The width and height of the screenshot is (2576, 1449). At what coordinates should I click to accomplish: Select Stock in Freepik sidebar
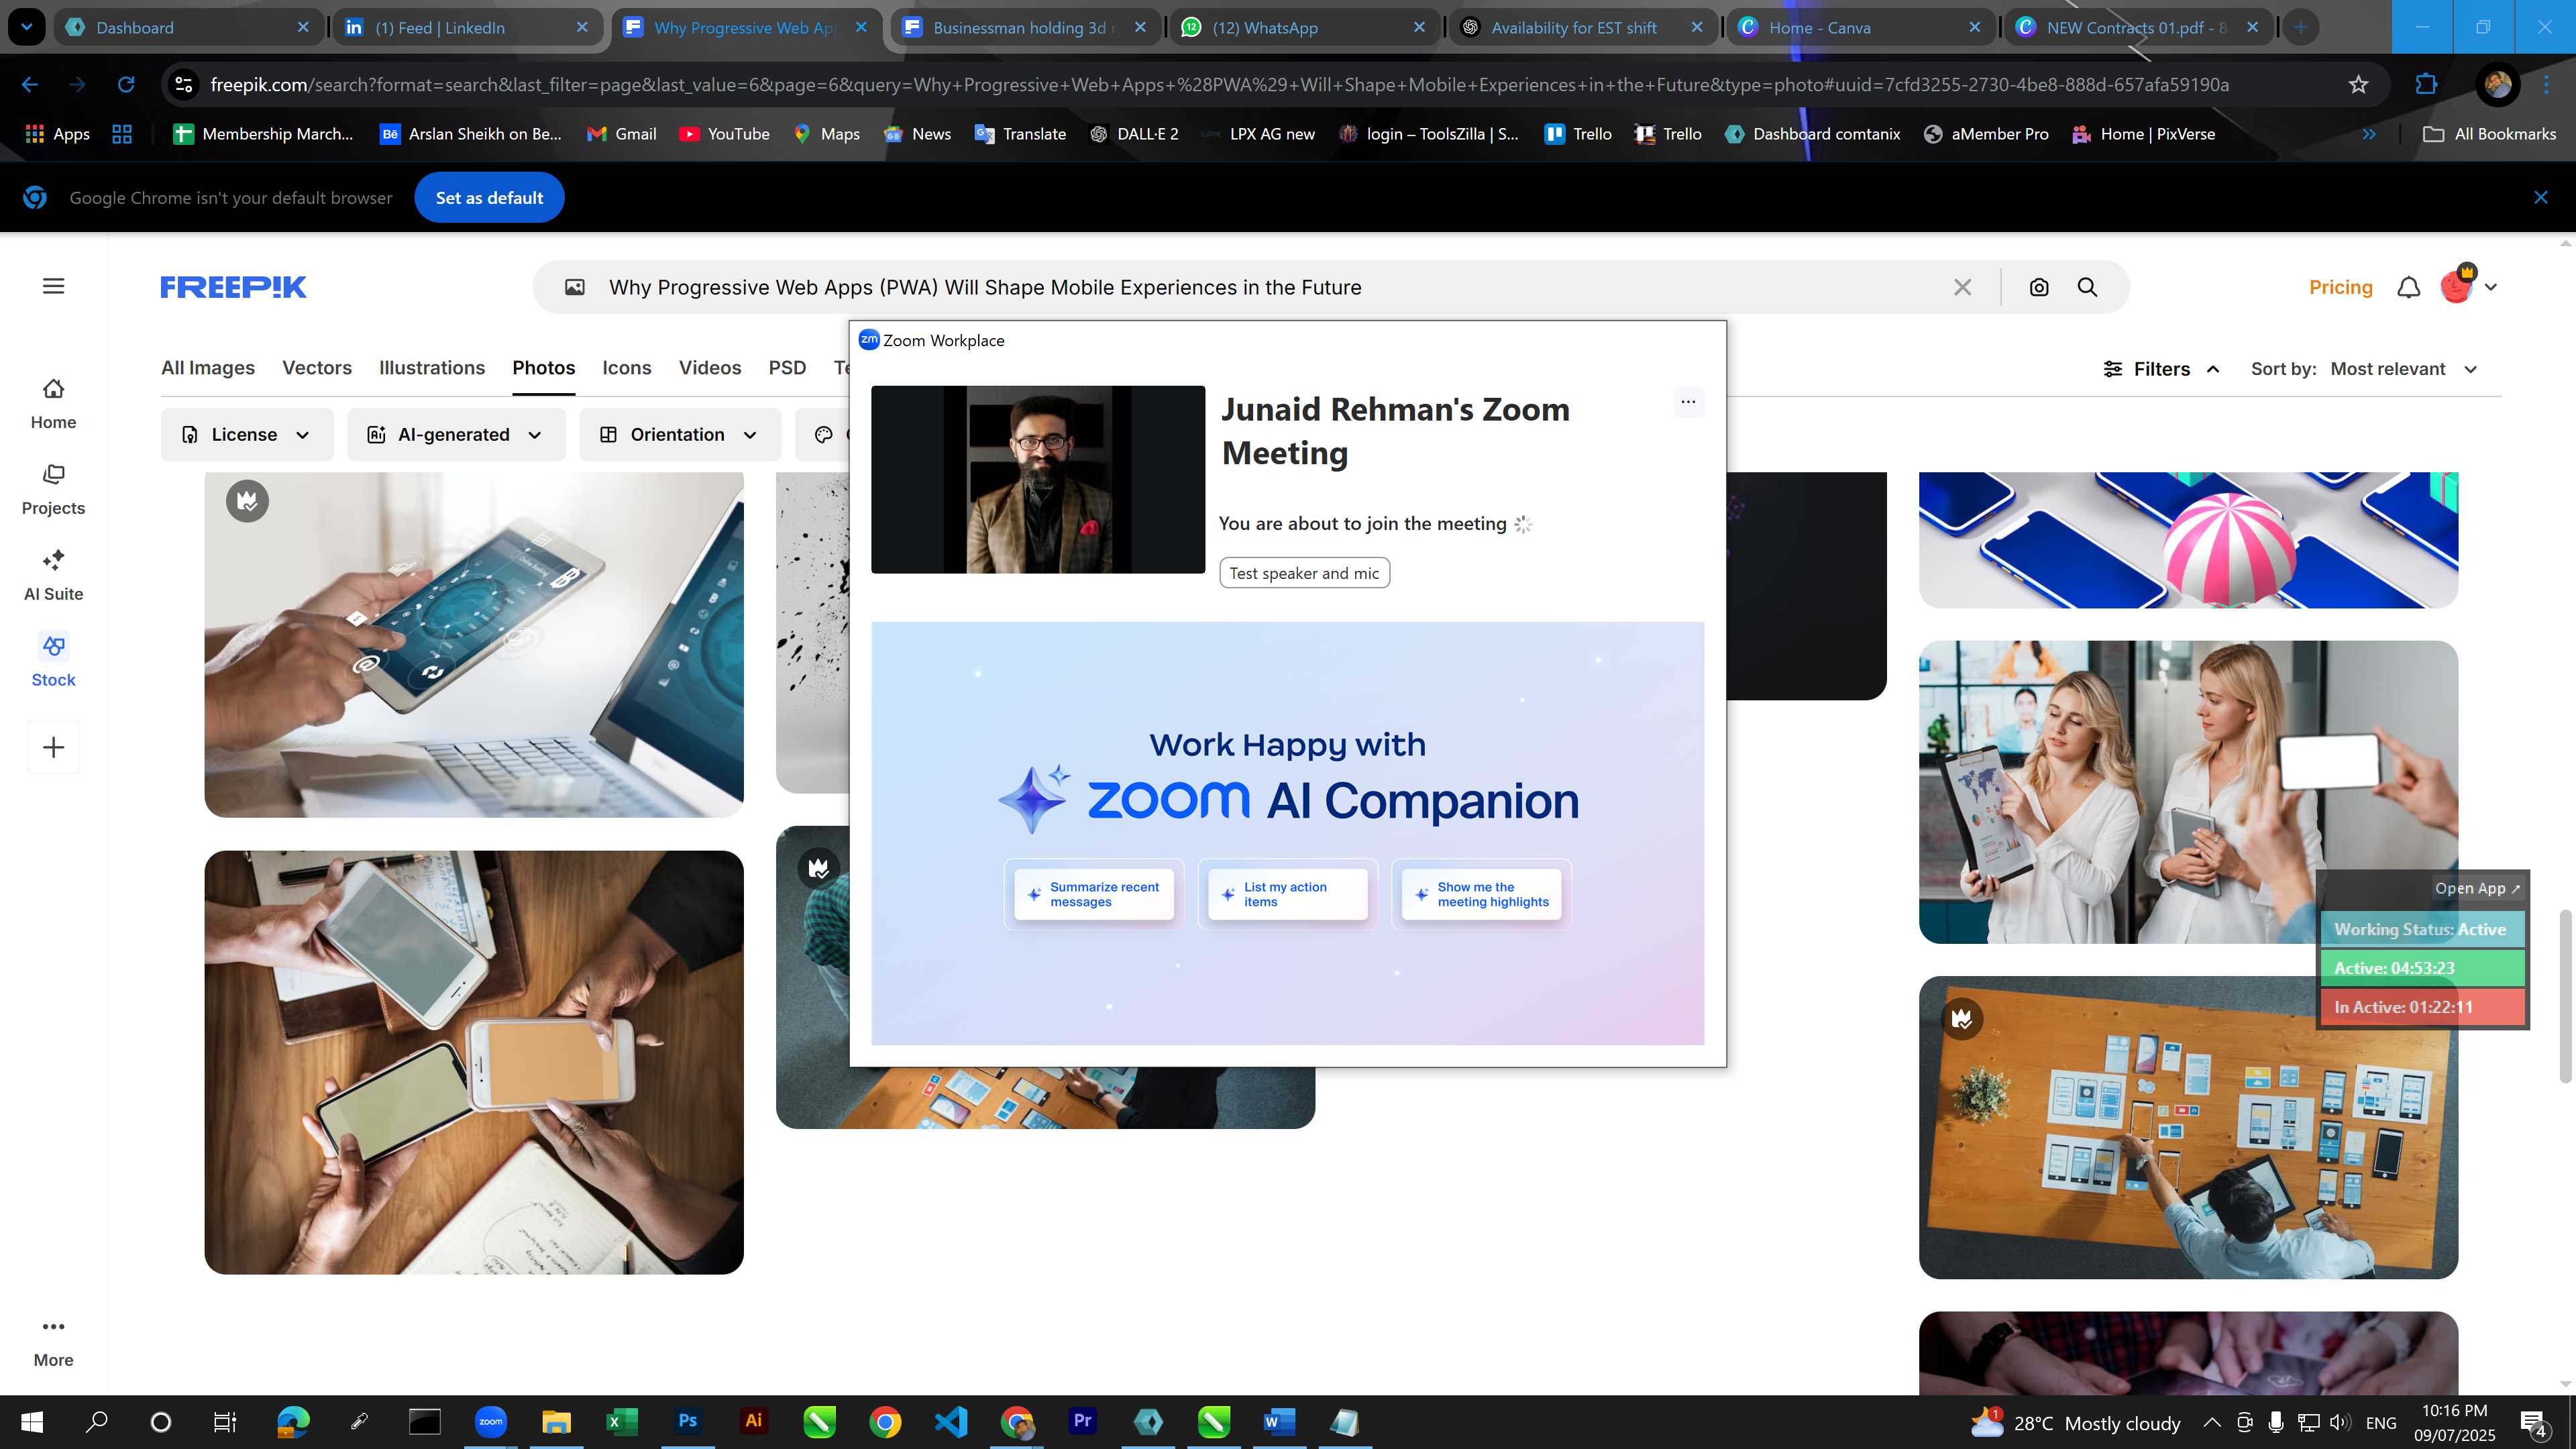point(53,661)
